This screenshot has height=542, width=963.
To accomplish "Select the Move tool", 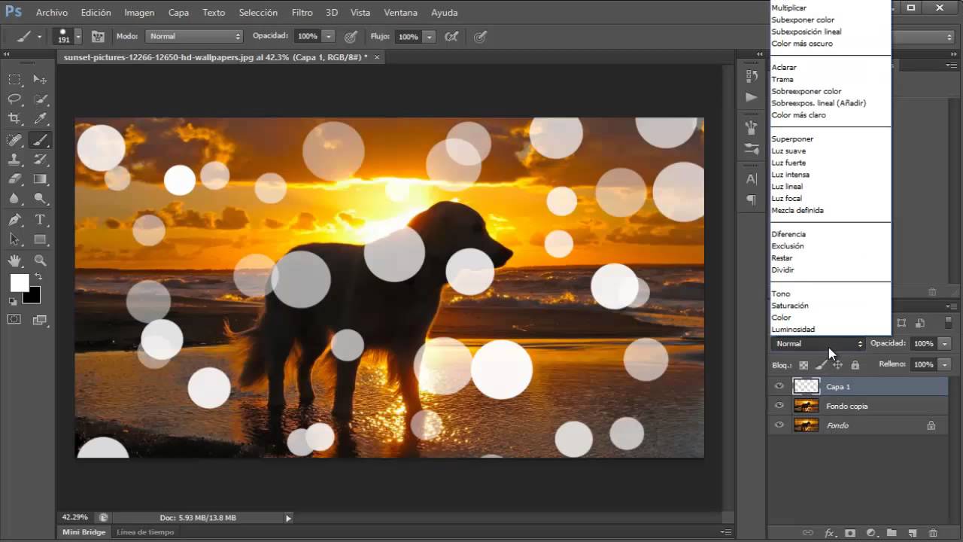I will click(x=41, y=80).
